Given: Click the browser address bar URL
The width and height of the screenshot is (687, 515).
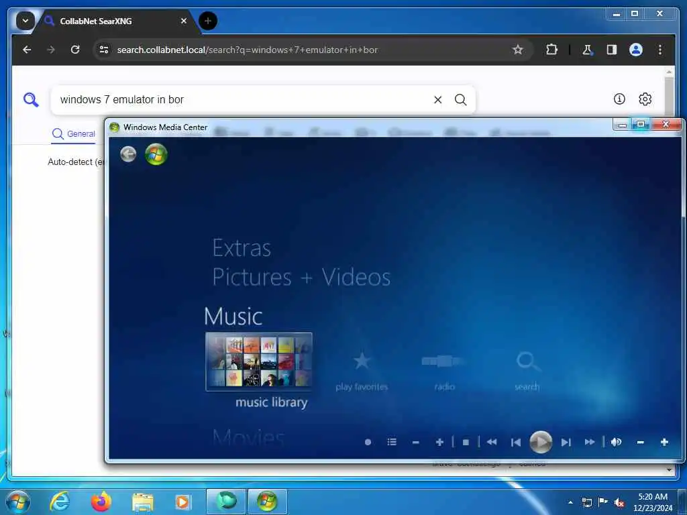Looking at the screenshot, I should (248, 50).
